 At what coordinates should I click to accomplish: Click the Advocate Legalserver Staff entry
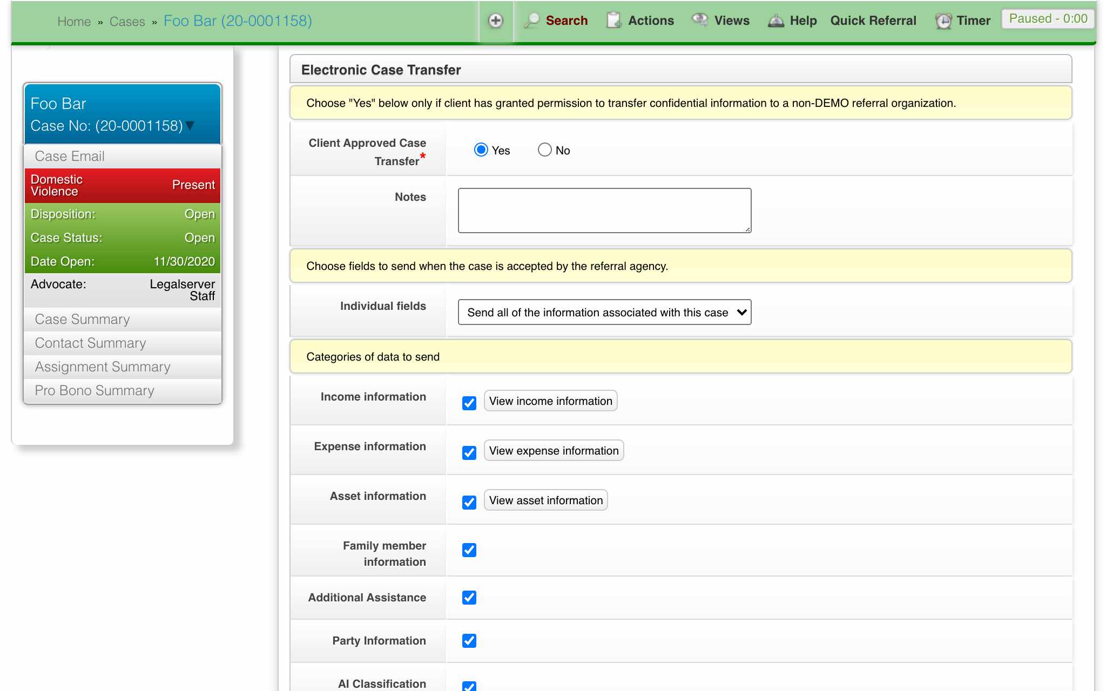click(x=123, y=290)
